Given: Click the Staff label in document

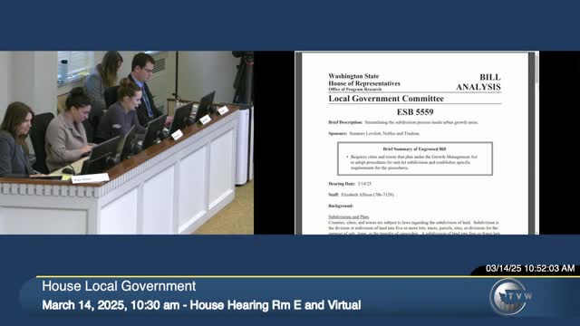Looking at the screenshot, I should click(333, 195).
